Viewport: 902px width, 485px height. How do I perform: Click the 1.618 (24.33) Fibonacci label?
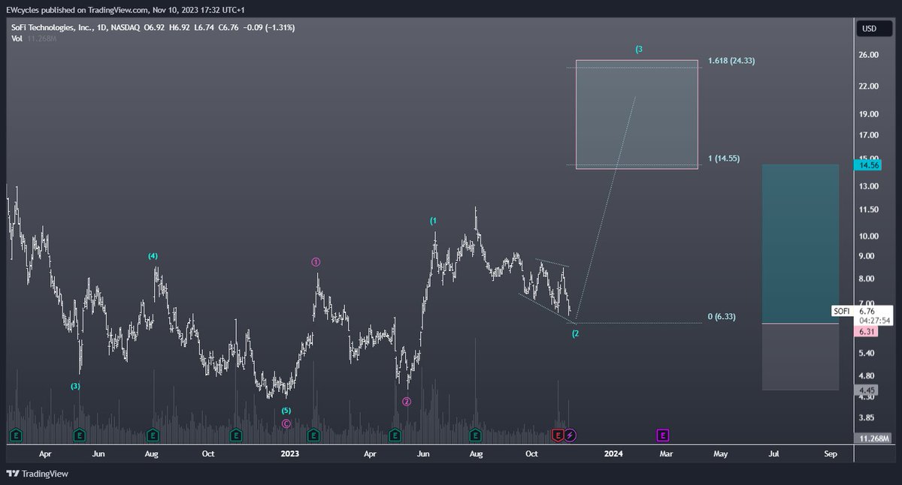coord(731,60)
